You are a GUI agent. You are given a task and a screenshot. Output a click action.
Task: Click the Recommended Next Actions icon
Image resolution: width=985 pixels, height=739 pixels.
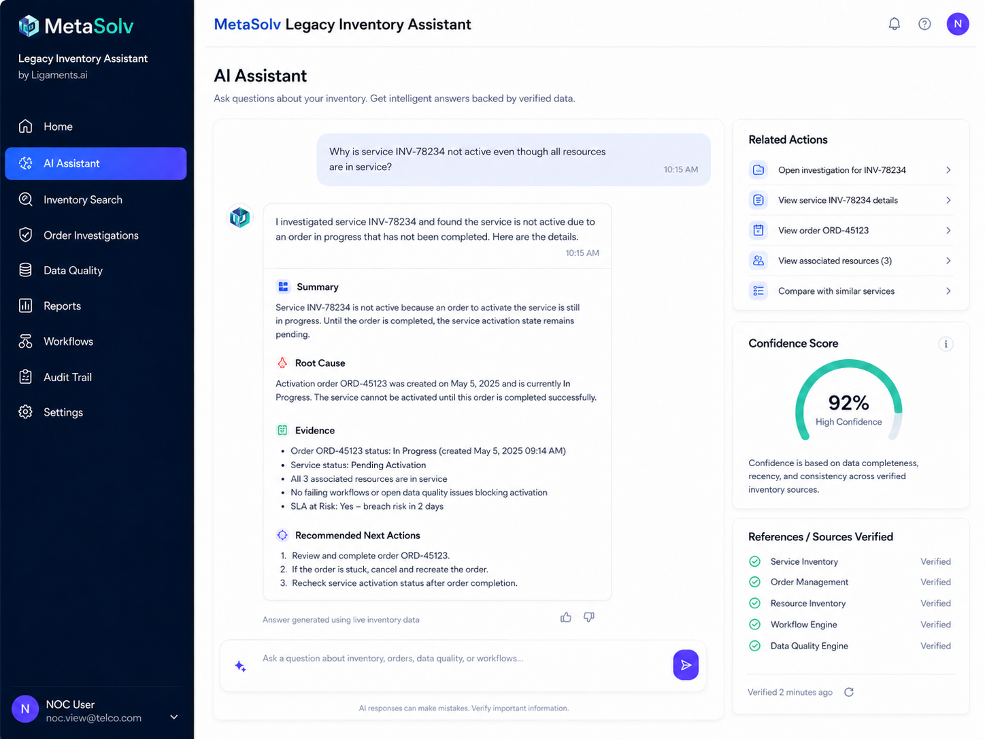pyautogui.click(x=282, y=536)
